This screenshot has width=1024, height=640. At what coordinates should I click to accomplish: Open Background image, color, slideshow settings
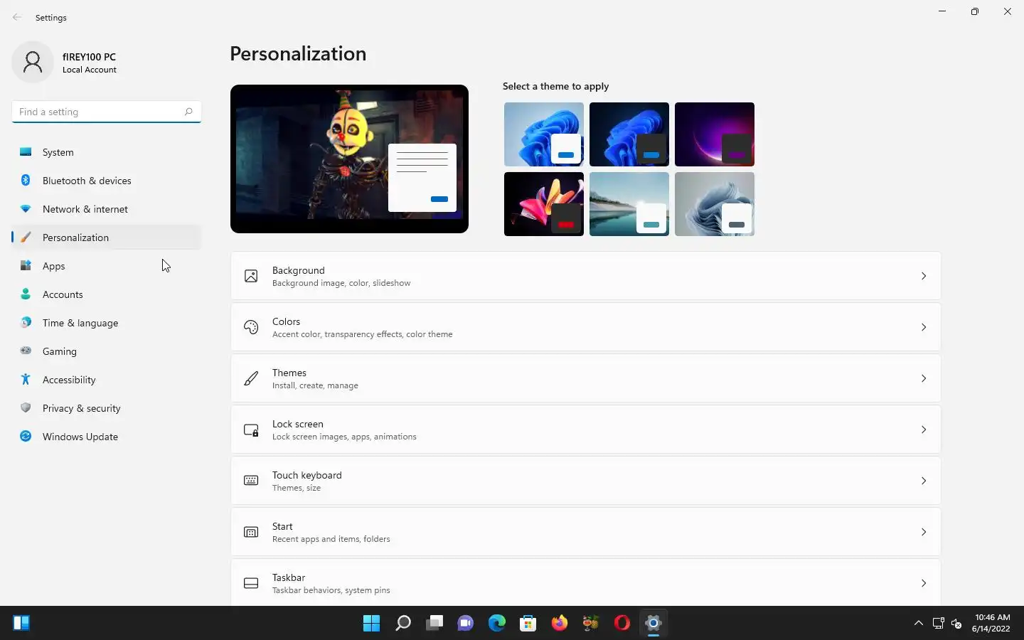pos(585,276)
